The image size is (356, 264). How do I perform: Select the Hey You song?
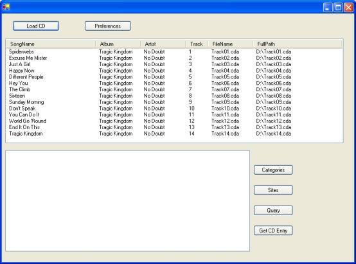coord(19,84)
